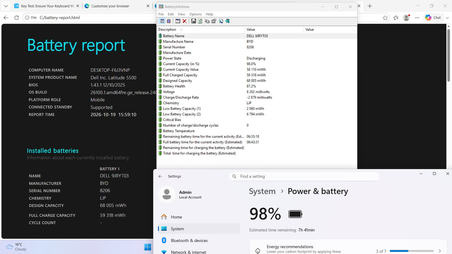Open the Help menu in BatteryInfoView
452x254 pixels.
pyautogui.click(x=209, y=14)
